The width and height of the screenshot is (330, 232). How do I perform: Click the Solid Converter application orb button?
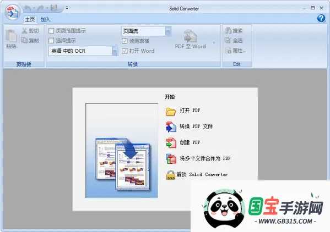coord(12,13)
